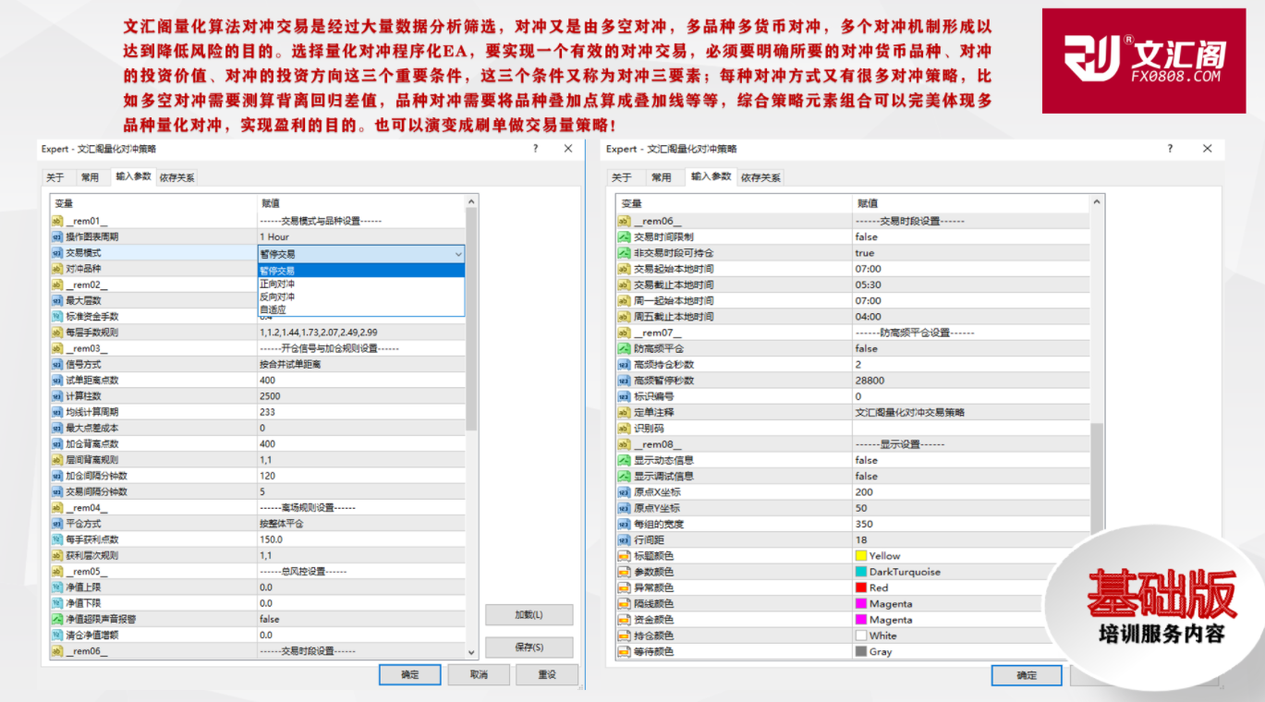Click the integer icon beside 最大层数
Viewport: 1265px width, 702px height.
[57, 301]
